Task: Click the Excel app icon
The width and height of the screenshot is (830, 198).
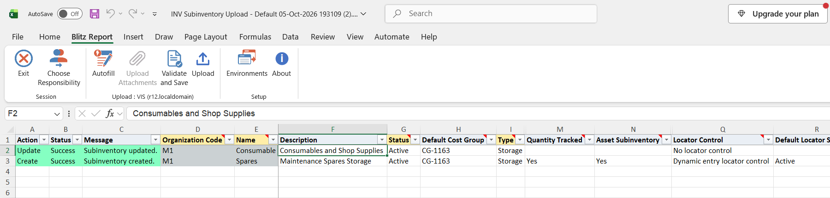Action: [14, 14]
